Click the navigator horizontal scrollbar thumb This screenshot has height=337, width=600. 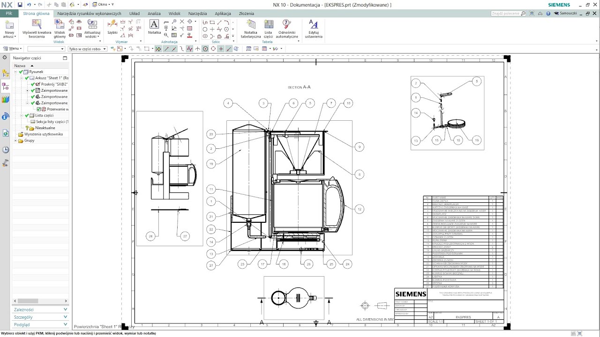[28, 301]
